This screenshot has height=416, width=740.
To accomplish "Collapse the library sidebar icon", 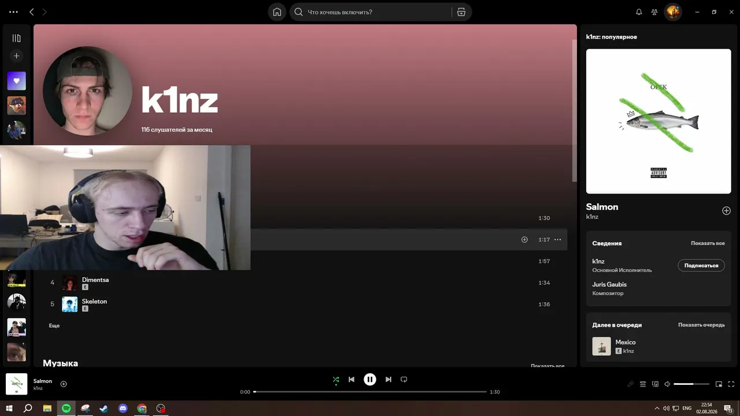I will (16, 38).
